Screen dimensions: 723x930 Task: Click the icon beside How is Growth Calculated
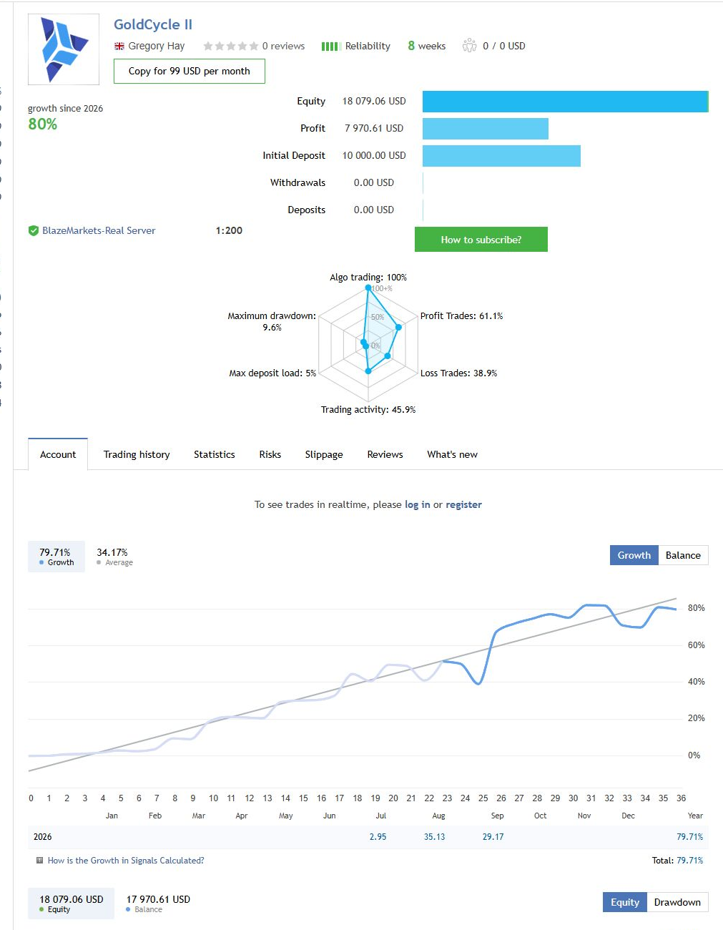point(39,861)
